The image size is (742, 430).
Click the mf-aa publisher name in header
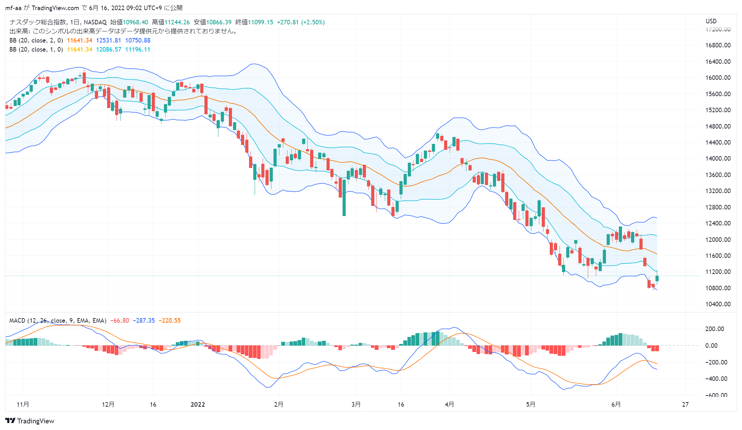tap(13, 8)
